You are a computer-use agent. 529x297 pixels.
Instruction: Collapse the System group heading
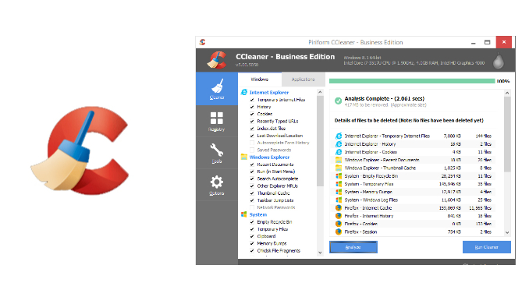[x=258, y=214]
